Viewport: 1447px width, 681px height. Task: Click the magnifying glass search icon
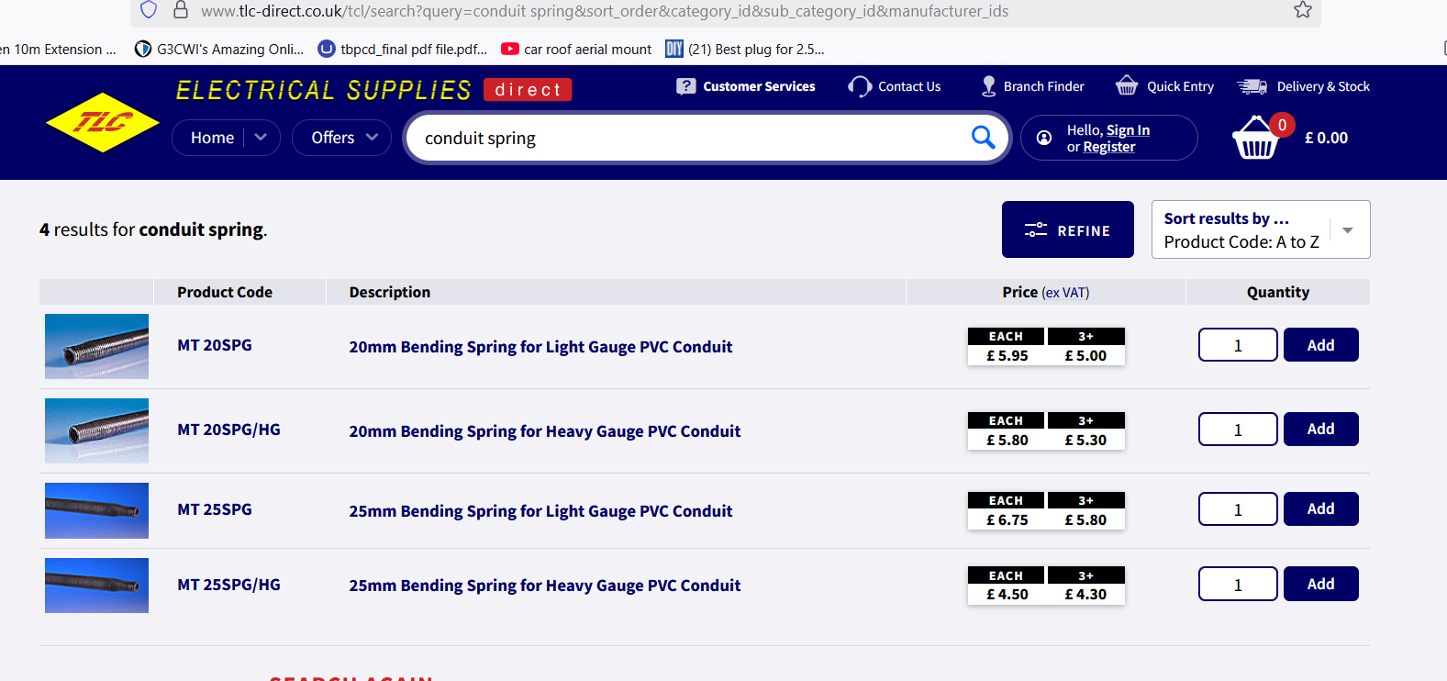[x=983, y=138]
